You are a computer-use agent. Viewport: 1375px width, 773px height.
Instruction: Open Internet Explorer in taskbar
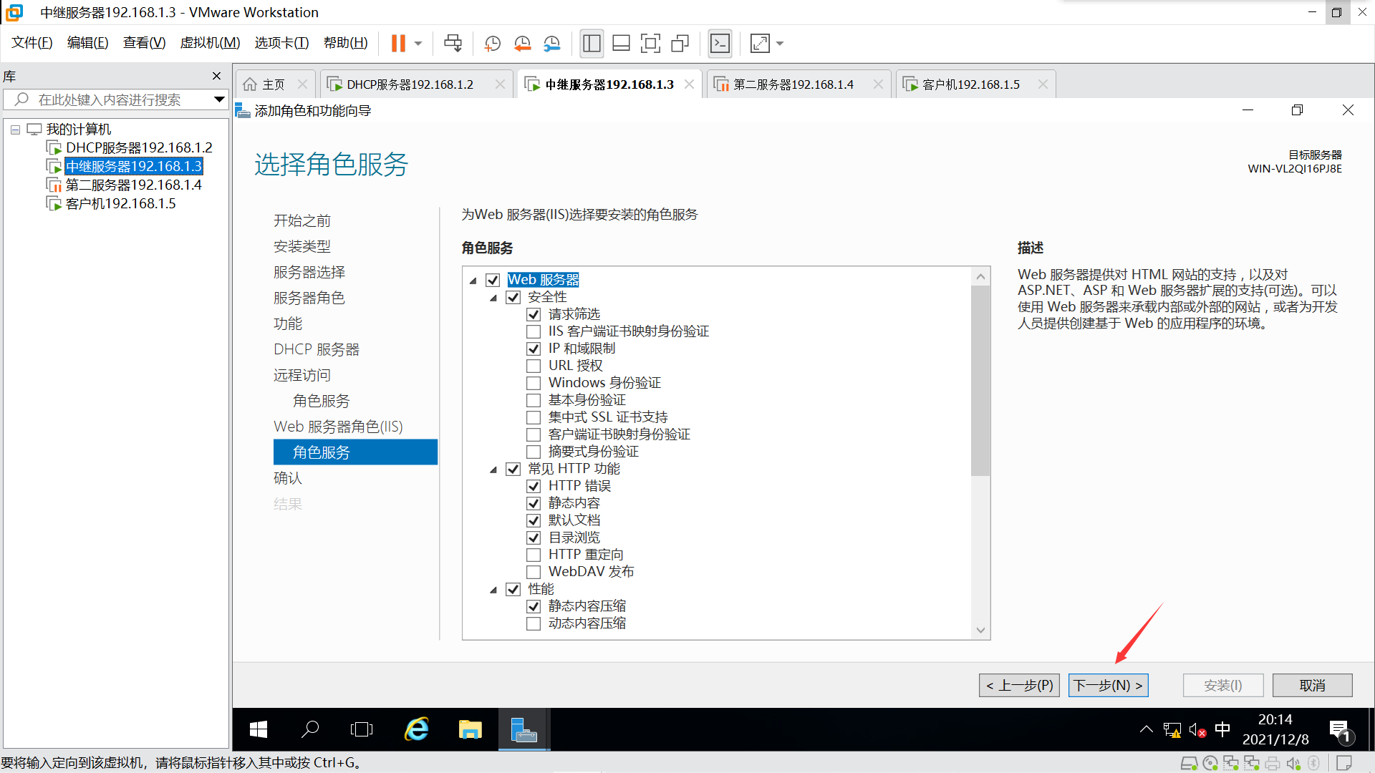417,729
